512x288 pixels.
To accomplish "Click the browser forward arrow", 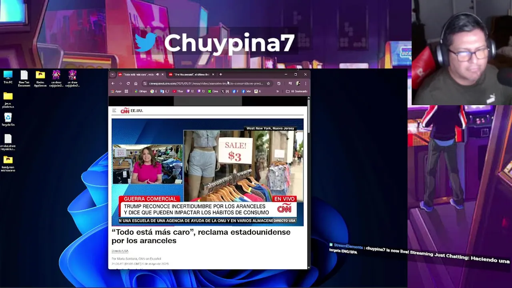I will (x=120, y=84).
